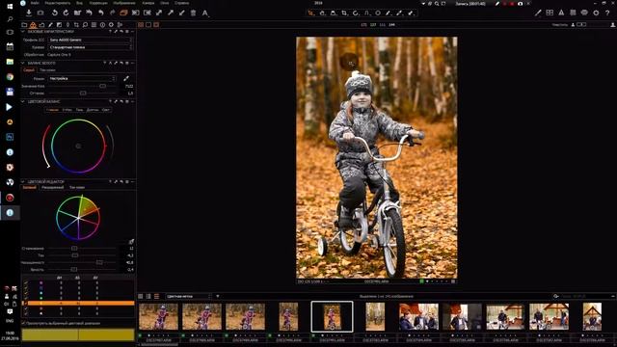The image size is (617, 347).
Task: Pick white balance with the eyedropper icon
Action: point(126,78)
